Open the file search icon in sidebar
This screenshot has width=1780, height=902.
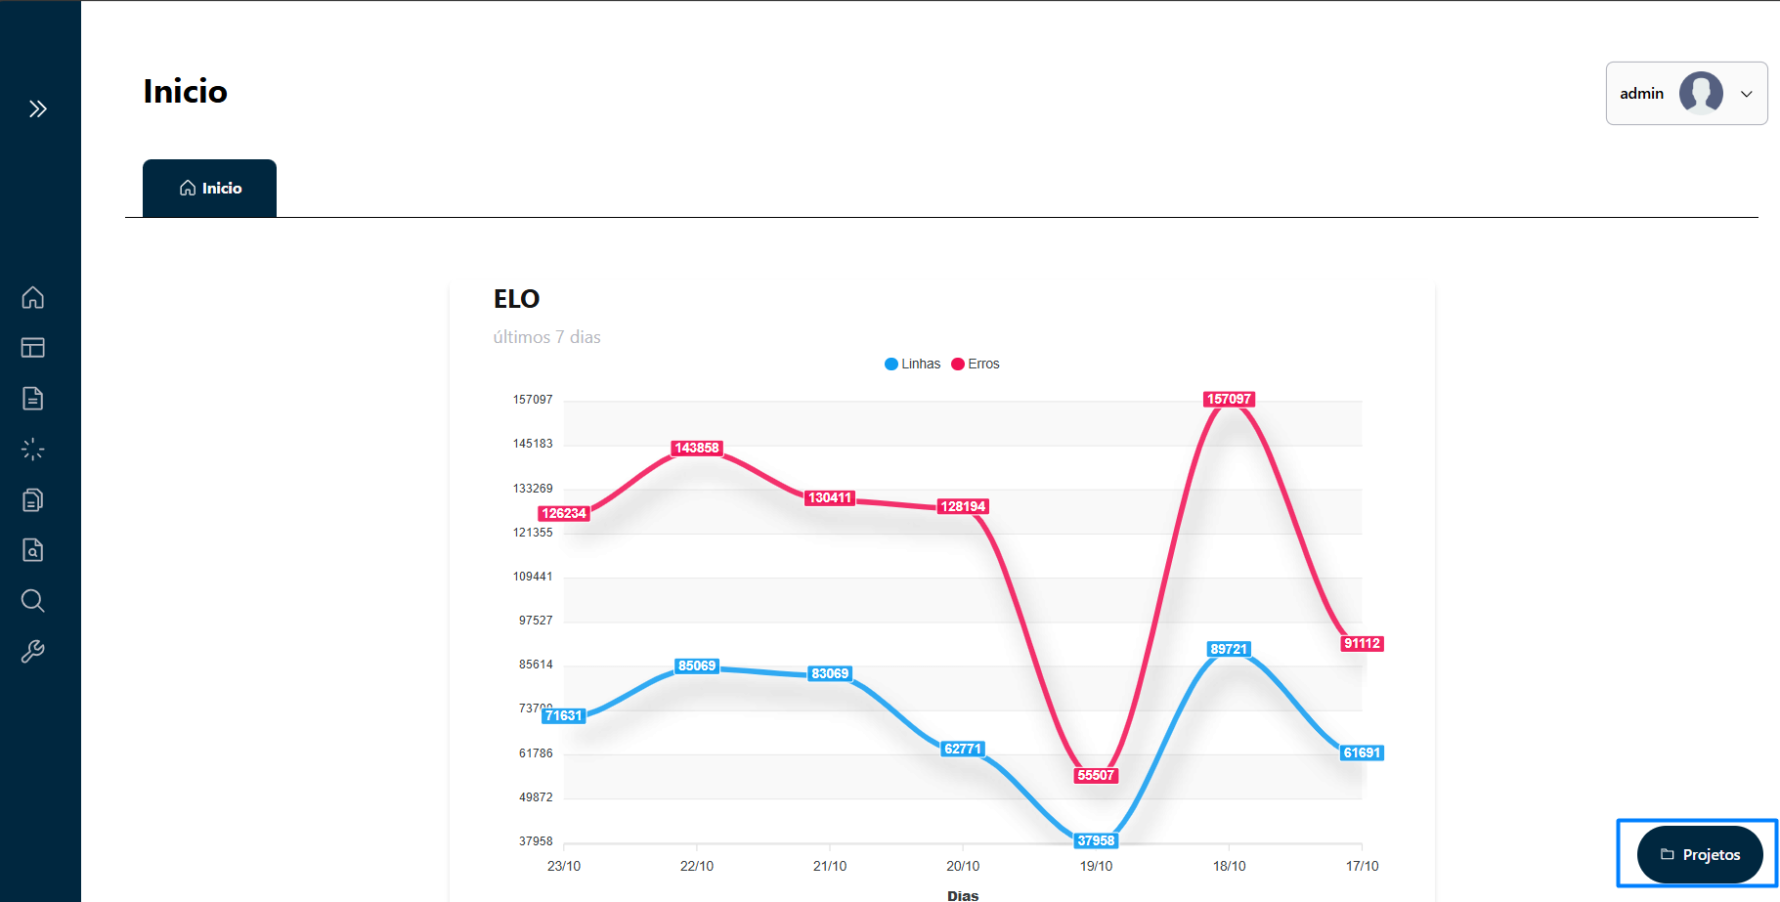33,550
